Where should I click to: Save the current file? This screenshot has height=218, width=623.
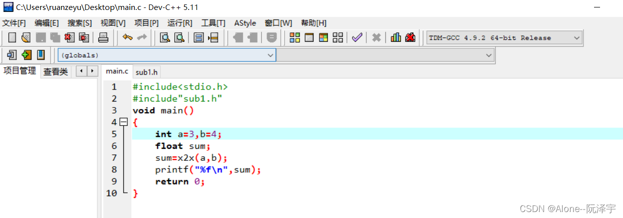[x=41, y=38]
